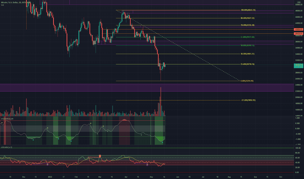The height and width of the screenshot is (179, 304).
Task: Click the Jun date on time axis
Action: 177,177
